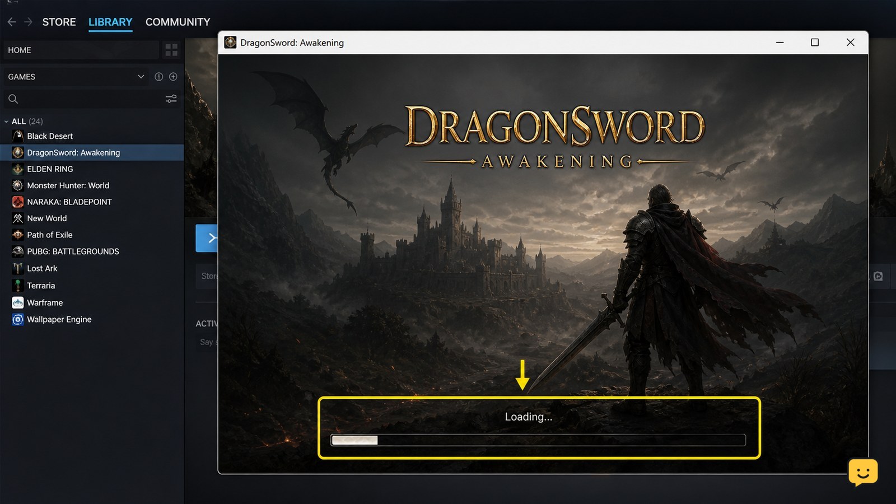The image size is (896, 504).
Task: Minimize the DragonSword: Awakening window
Action: [780, 43]
